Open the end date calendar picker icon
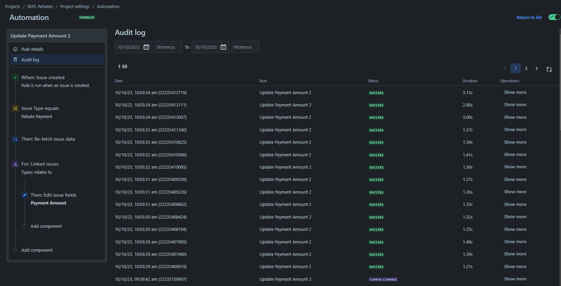 223,47
